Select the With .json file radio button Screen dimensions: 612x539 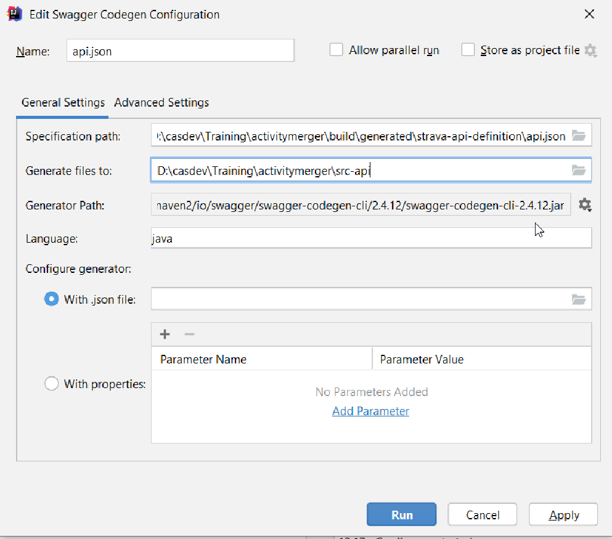pos(51,299)
